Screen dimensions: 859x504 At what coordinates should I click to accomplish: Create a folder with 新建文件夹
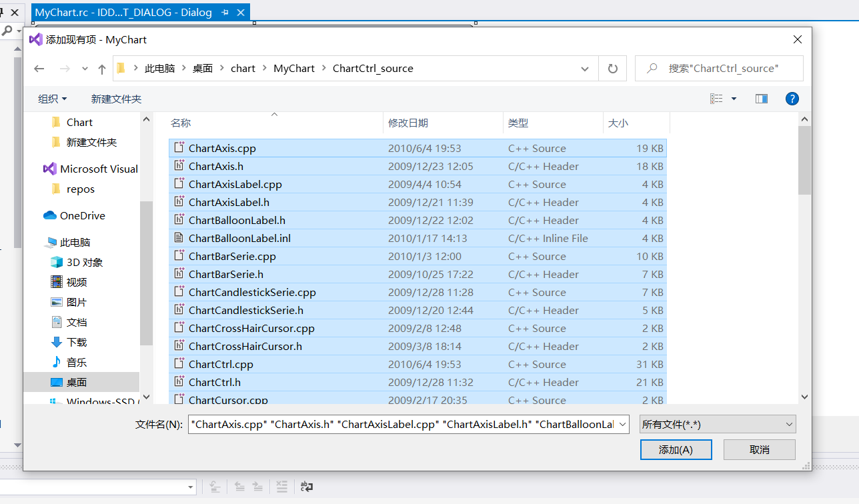pos(116,98)
